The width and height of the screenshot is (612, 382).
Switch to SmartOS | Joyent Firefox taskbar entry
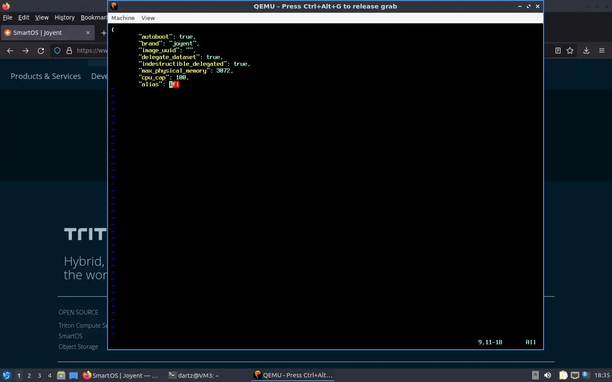[x=121, y=375]
